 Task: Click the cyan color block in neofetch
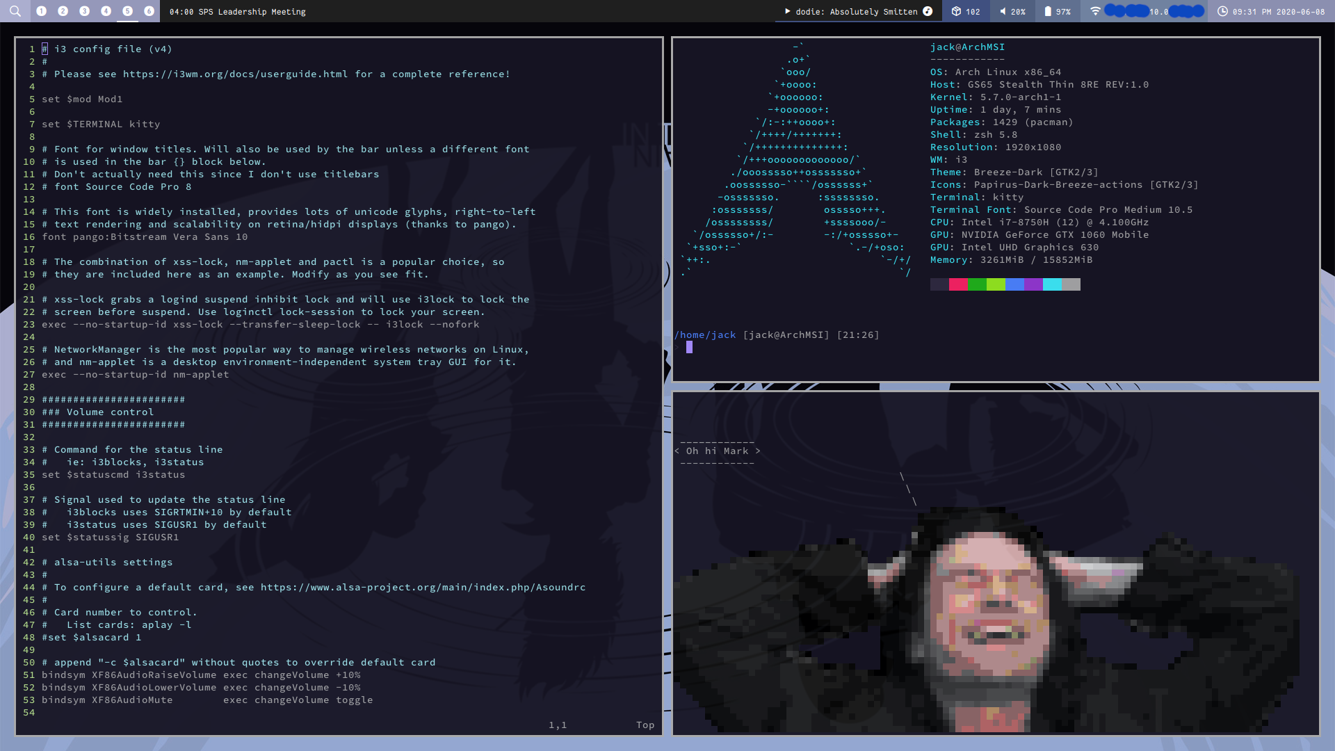click(1052, 284)
